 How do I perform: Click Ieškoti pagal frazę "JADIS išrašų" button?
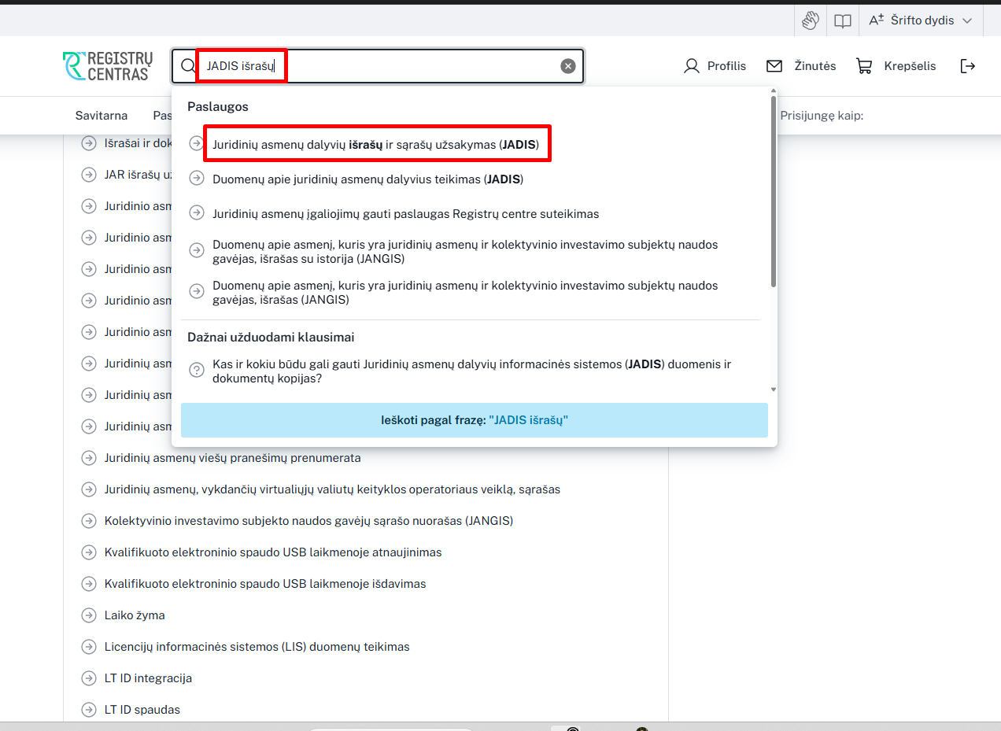tap(475, 420)
